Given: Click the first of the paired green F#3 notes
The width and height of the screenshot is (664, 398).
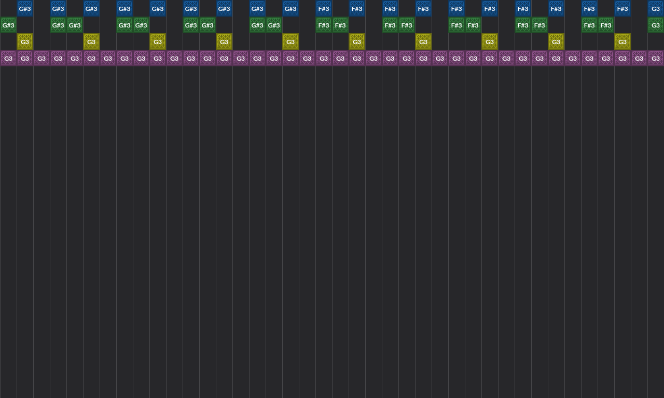Looking at the screenshot, I should point(323,25).
